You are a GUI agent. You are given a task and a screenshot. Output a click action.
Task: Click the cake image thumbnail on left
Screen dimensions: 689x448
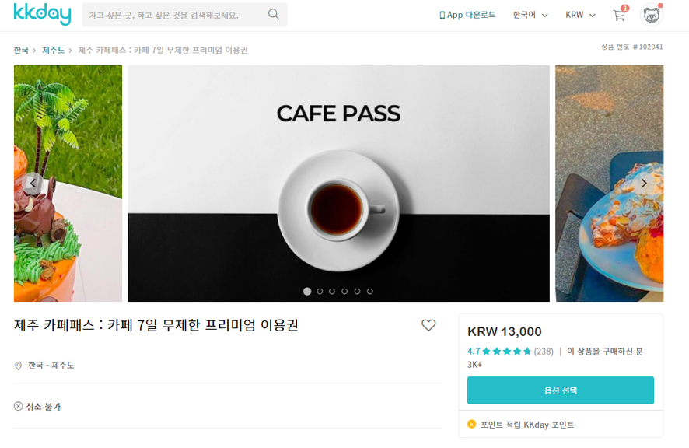click(68, 184)
